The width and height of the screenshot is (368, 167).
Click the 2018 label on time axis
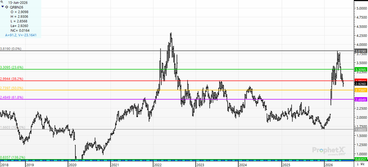point(5,165)
